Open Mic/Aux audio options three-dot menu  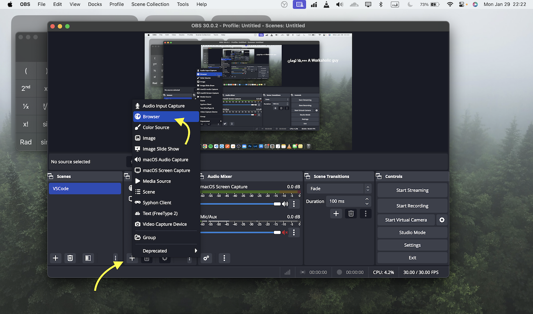[x=294, y=232]
